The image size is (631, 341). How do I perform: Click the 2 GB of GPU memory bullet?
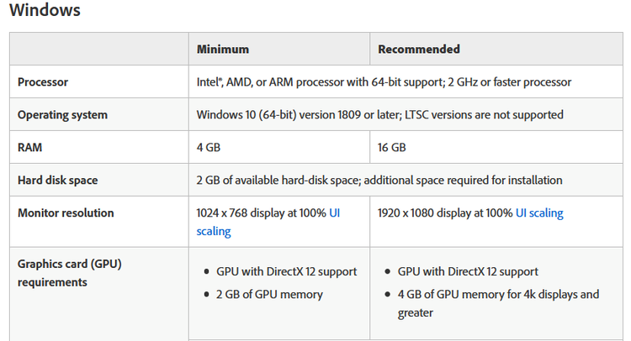tap(269, 294)
